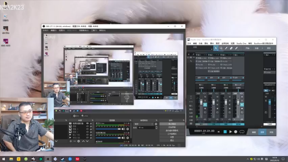This screenshot has width=288, height=162.
Task: Open the 工具 menu in OBS
Action: 94,30
